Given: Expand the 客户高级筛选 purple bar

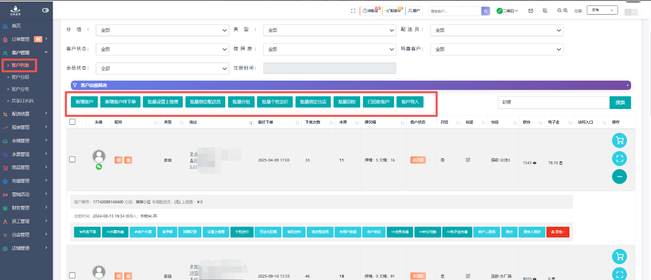Looking at the screenshot, I should [x=350, y=85].
